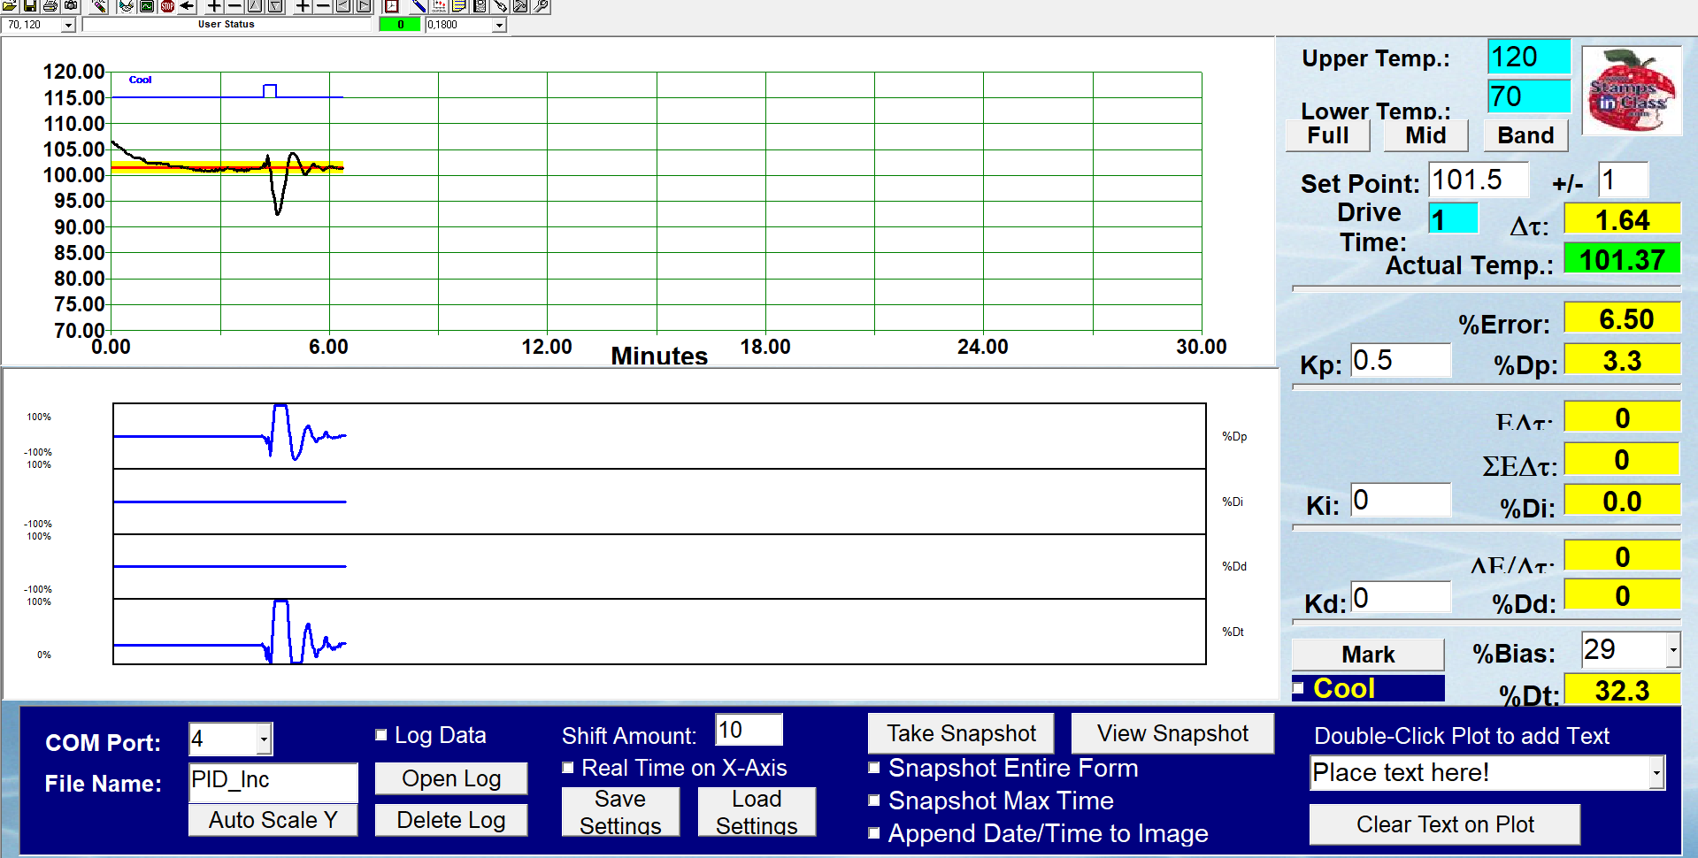
Task: Click the Mark button
Action: coord(1368,655)
